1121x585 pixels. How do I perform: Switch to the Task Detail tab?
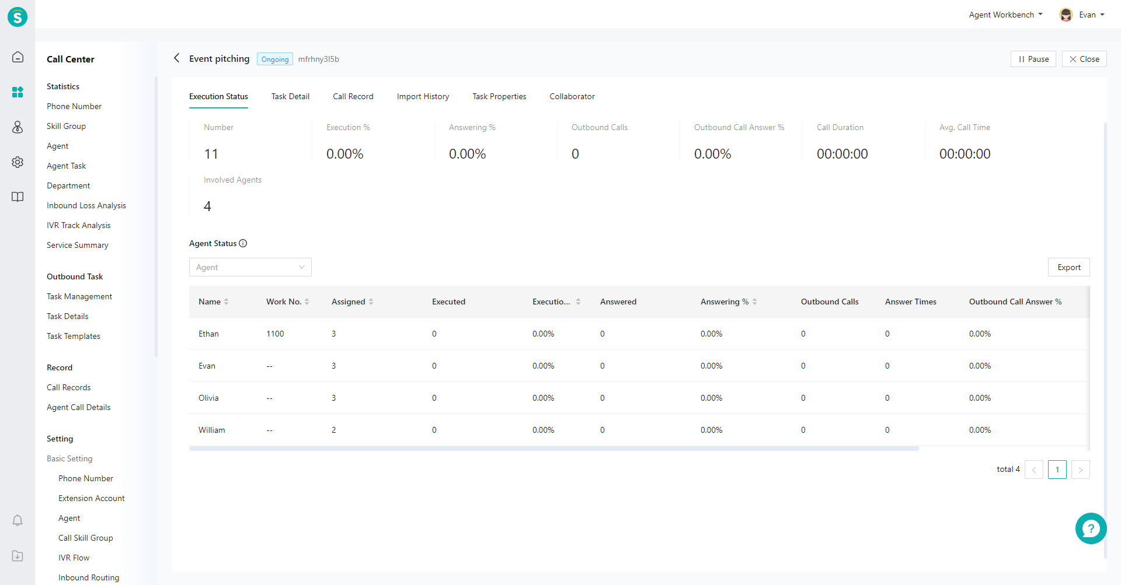(x=290, y=96)
